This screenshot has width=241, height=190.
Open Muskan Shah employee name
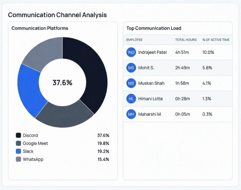coord(151,83)
